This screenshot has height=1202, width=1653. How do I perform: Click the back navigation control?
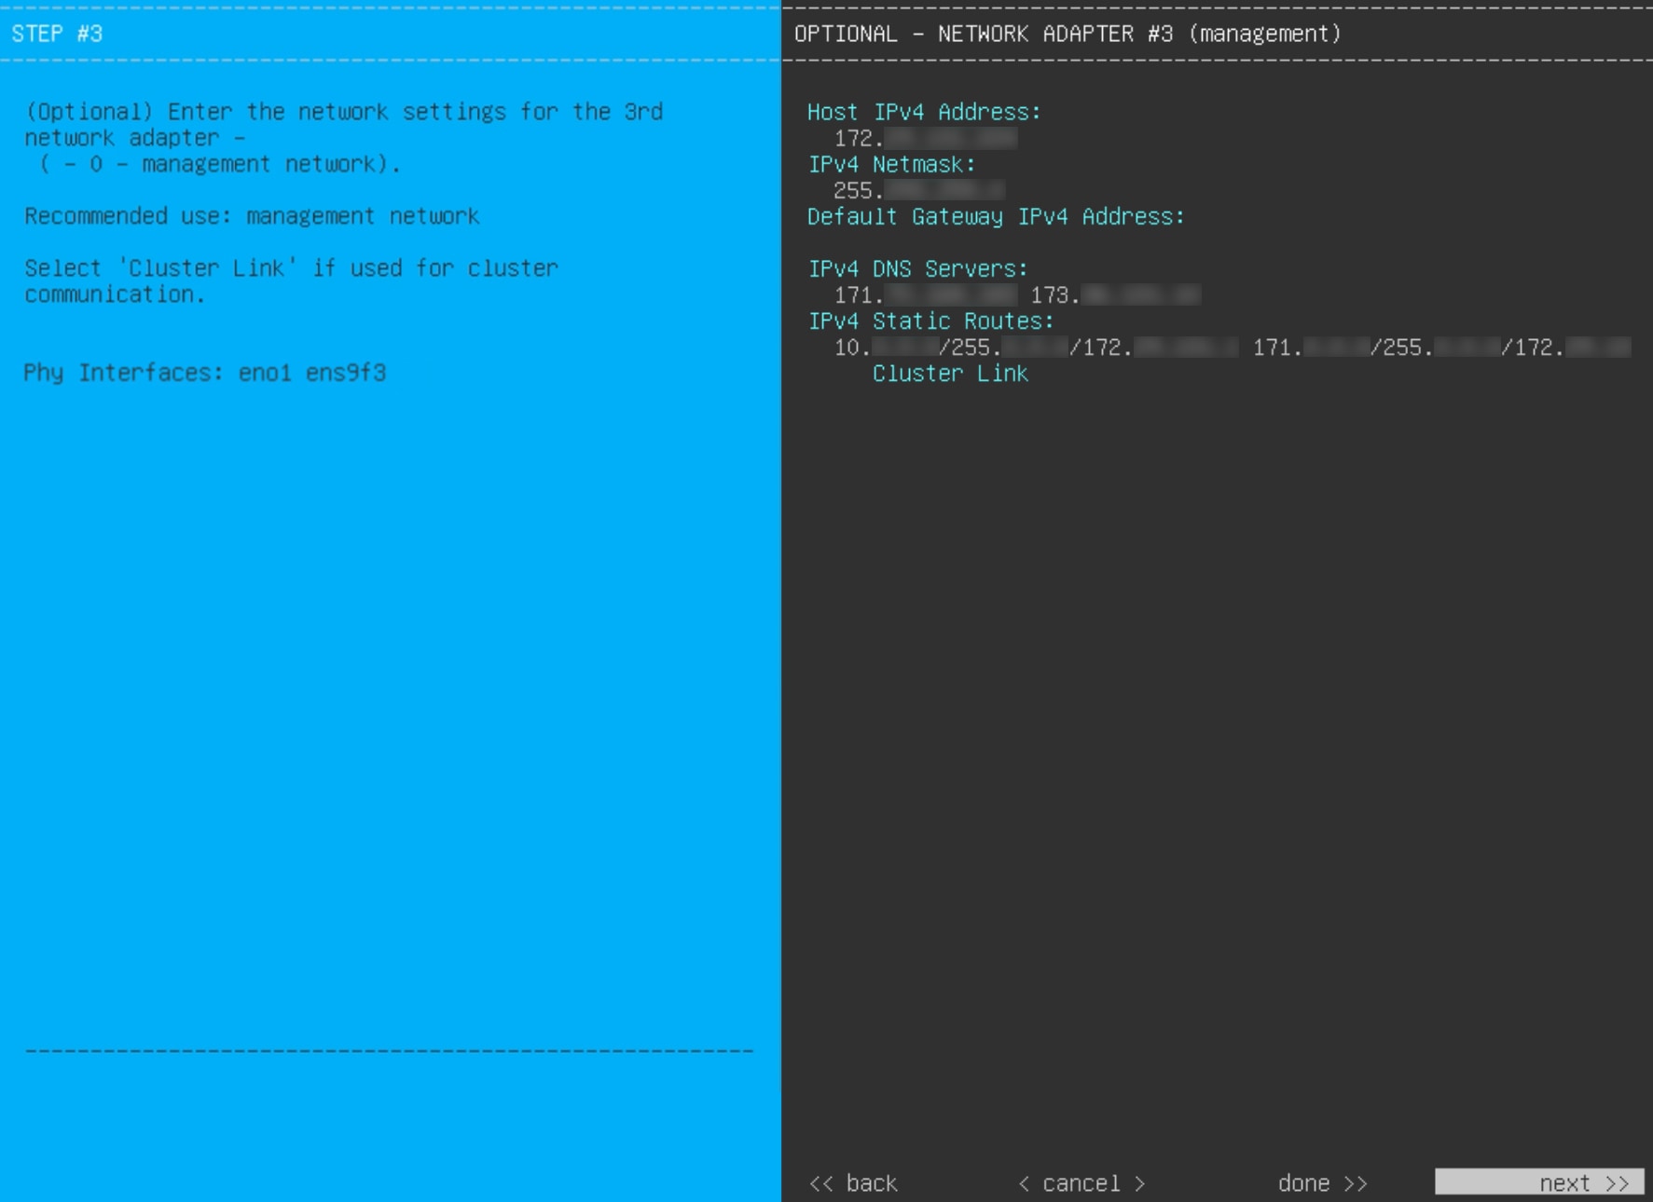[852, 1182]
